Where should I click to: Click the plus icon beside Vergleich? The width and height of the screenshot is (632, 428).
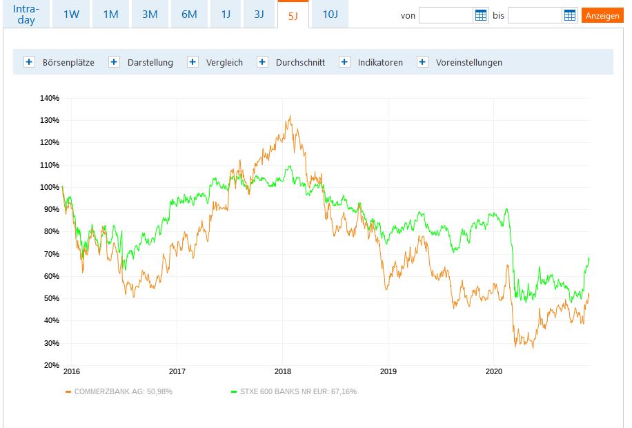click(x=193, y=62)
